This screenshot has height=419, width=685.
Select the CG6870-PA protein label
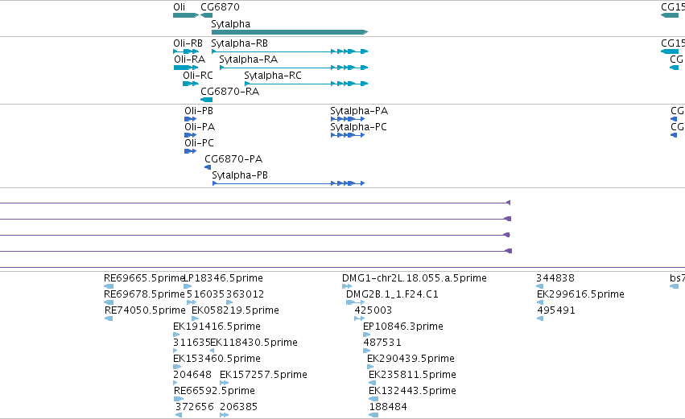click(x=233, y=159)
